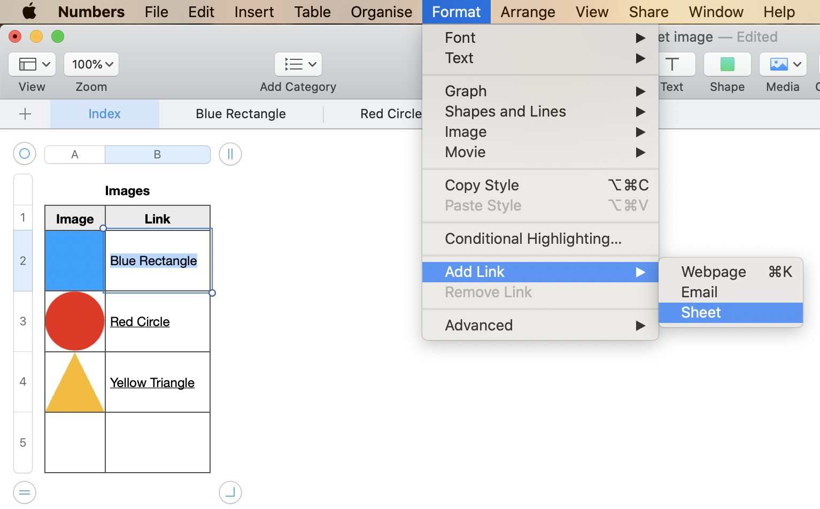This screenshot has width=820, height=509.
Task: Follow the Red Circle link in table
Action: [x=140, y=322]
